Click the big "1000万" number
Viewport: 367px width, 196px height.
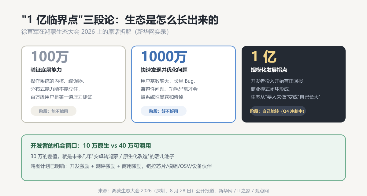(164, 57)
